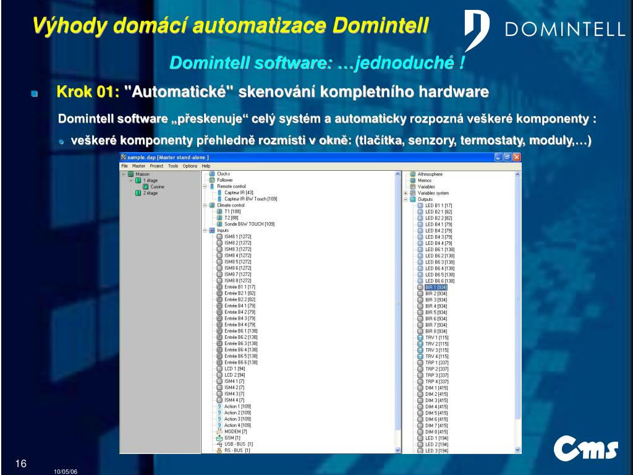This screenshot has width=633, height=475.
Task: Select LED B6 6 [138] output
Action: [440, 281]
